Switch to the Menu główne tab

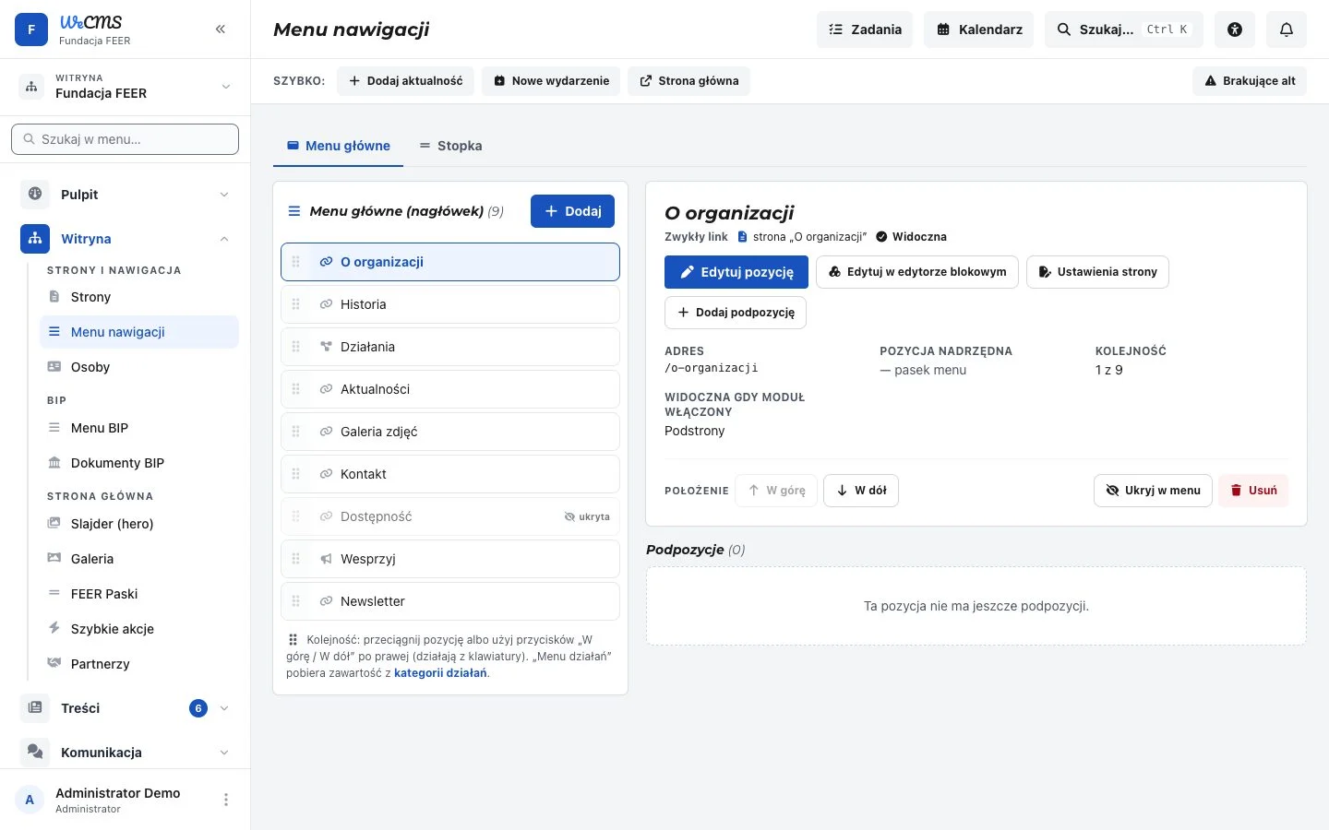(338, 146)
